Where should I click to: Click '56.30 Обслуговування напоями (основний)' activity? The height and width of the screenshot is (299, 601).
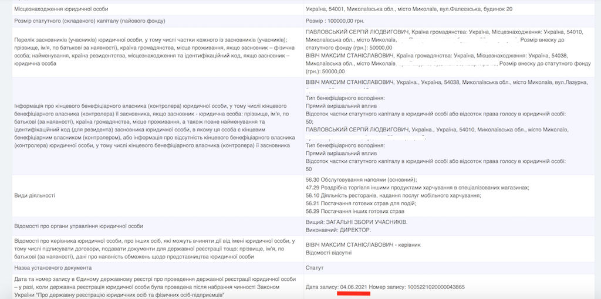point(361,179)
